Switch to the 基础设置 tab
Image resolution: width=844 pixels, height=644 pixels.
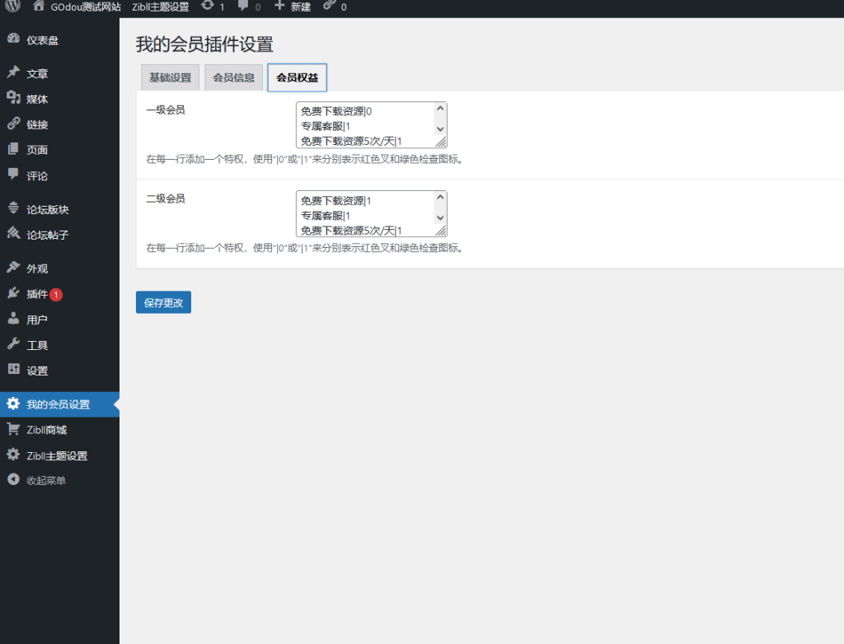click(171, 77)
